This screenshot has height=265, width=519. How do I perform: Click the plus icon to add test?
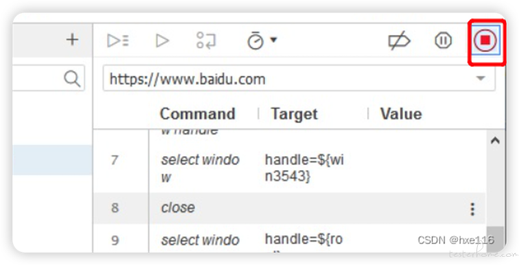point(72,40)
